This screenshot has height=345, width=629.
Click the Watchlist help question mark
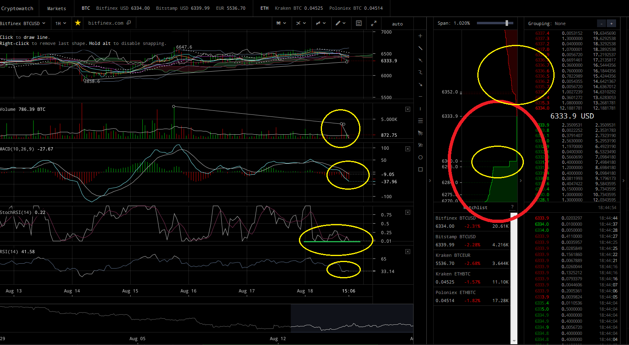(x=512, y=207)
